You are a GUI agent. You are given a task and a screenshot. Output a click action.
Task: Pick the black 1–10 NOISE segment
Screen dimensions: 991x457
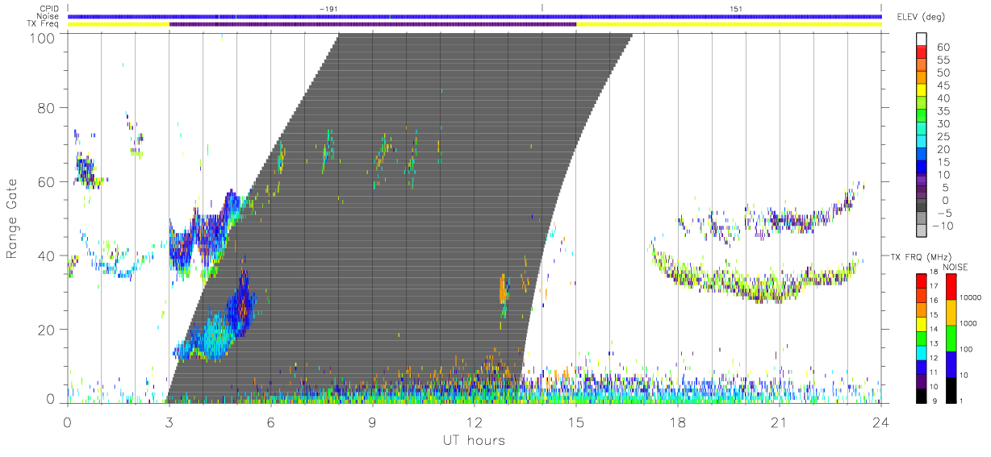coord(951,389)
